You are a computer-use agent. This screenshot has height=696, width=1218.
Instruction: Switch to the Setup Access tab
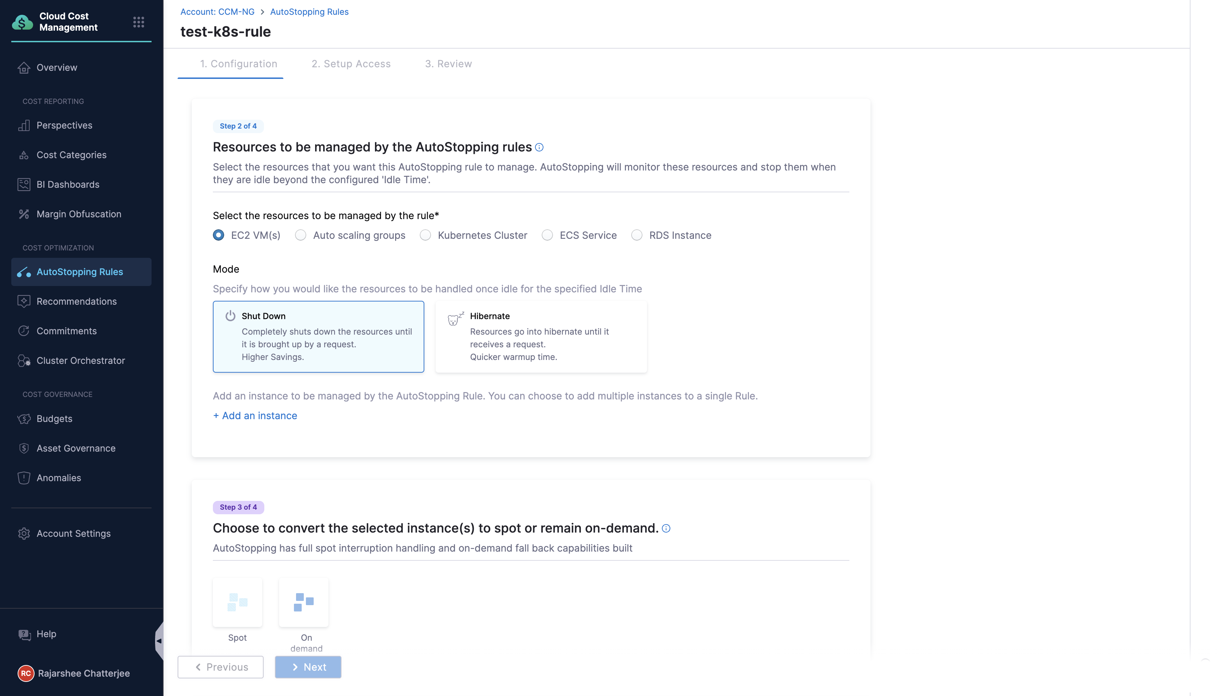(x=351, y=63)
